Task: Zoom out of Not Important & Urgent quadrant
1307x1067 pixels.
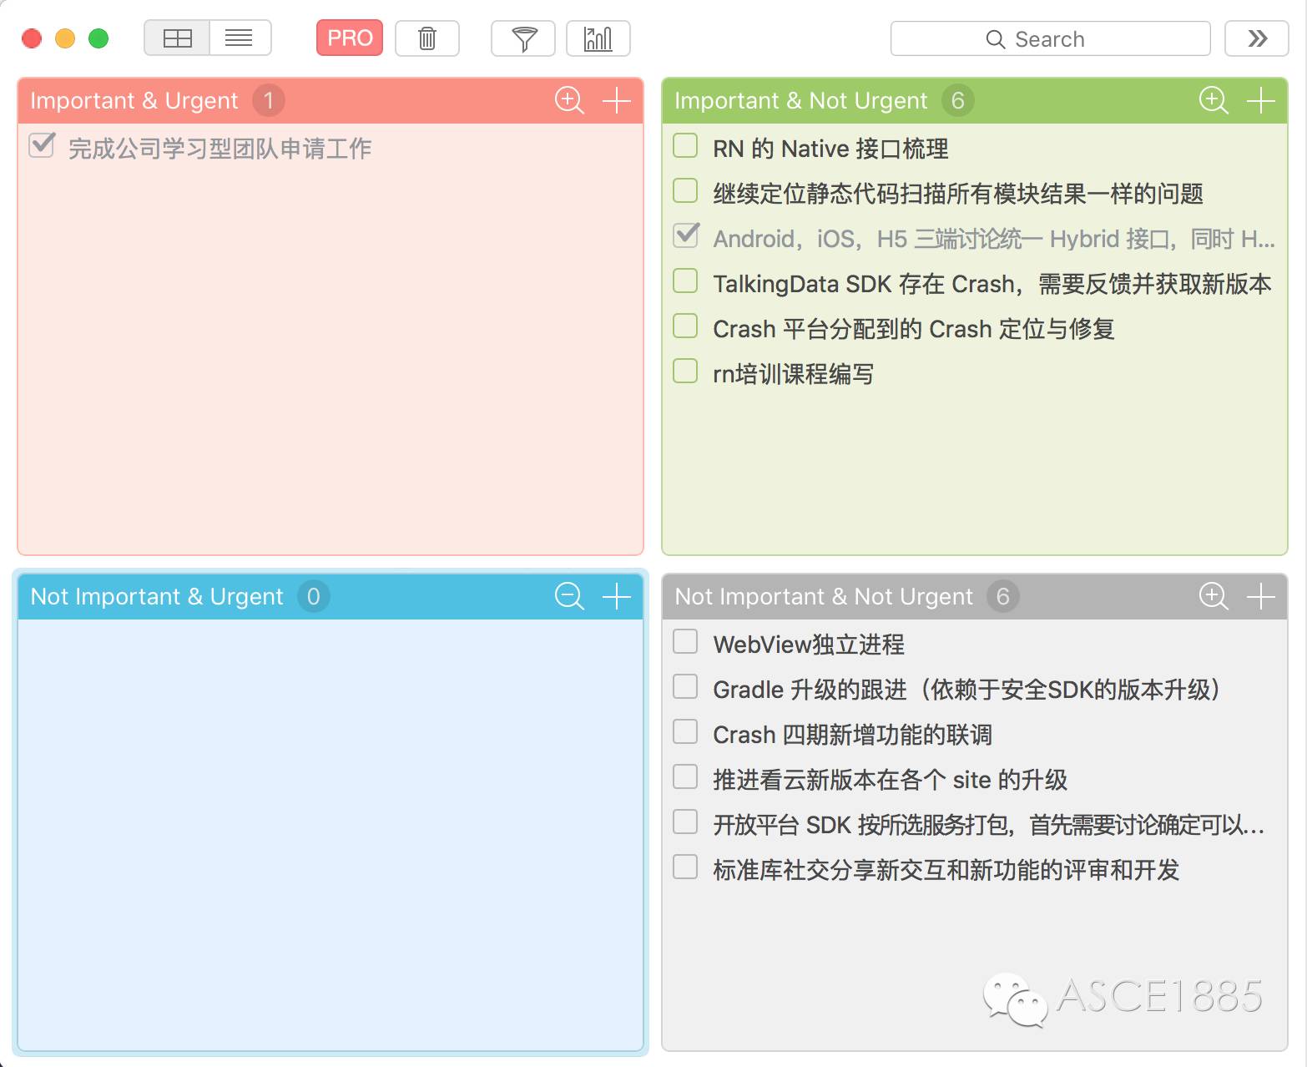Action: [x=569, y=596]
